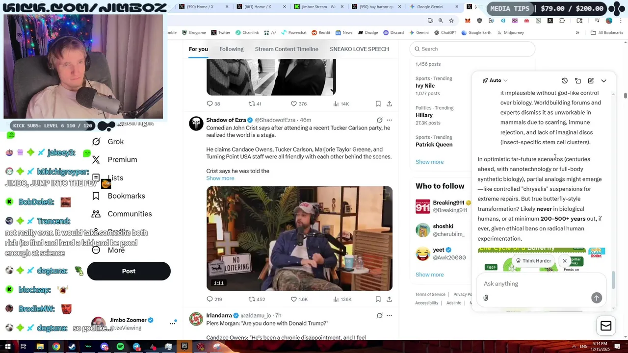Open Reddit bookmark
The width and height of the screenshot is (628, 353).
[x=320, y=33]
